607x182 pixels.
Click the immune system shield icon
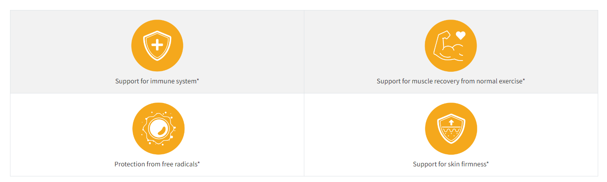tap(157, 46)
